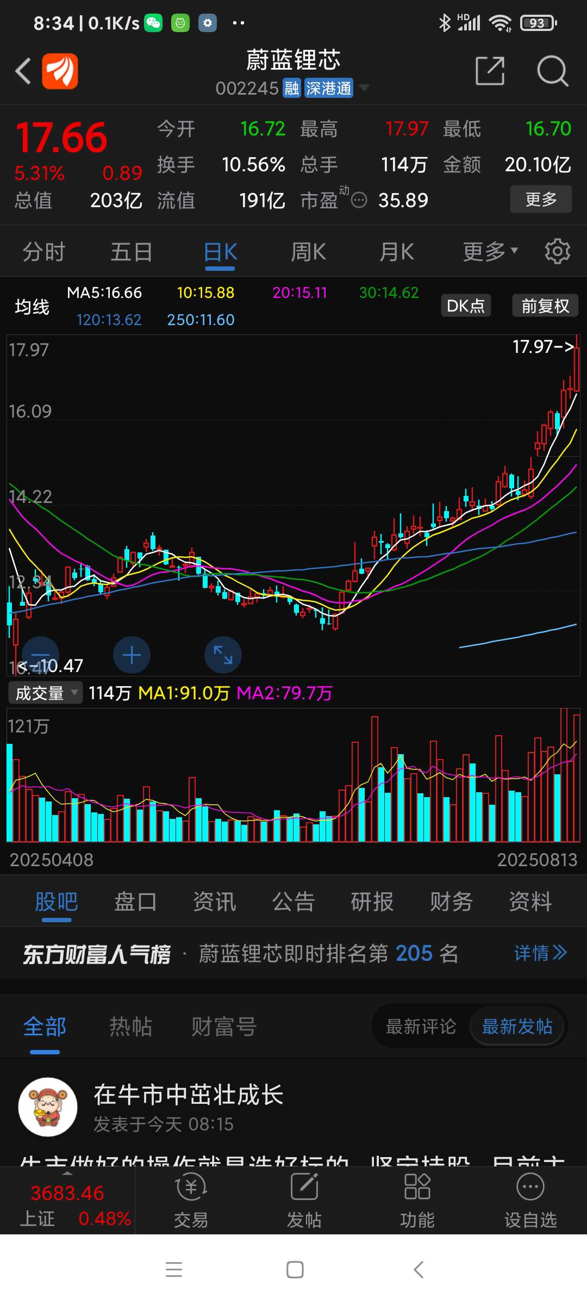This screenshot has width=587, height=1305.
Task: Tap the latest volume bar
Action: click(x=576, y=778)
